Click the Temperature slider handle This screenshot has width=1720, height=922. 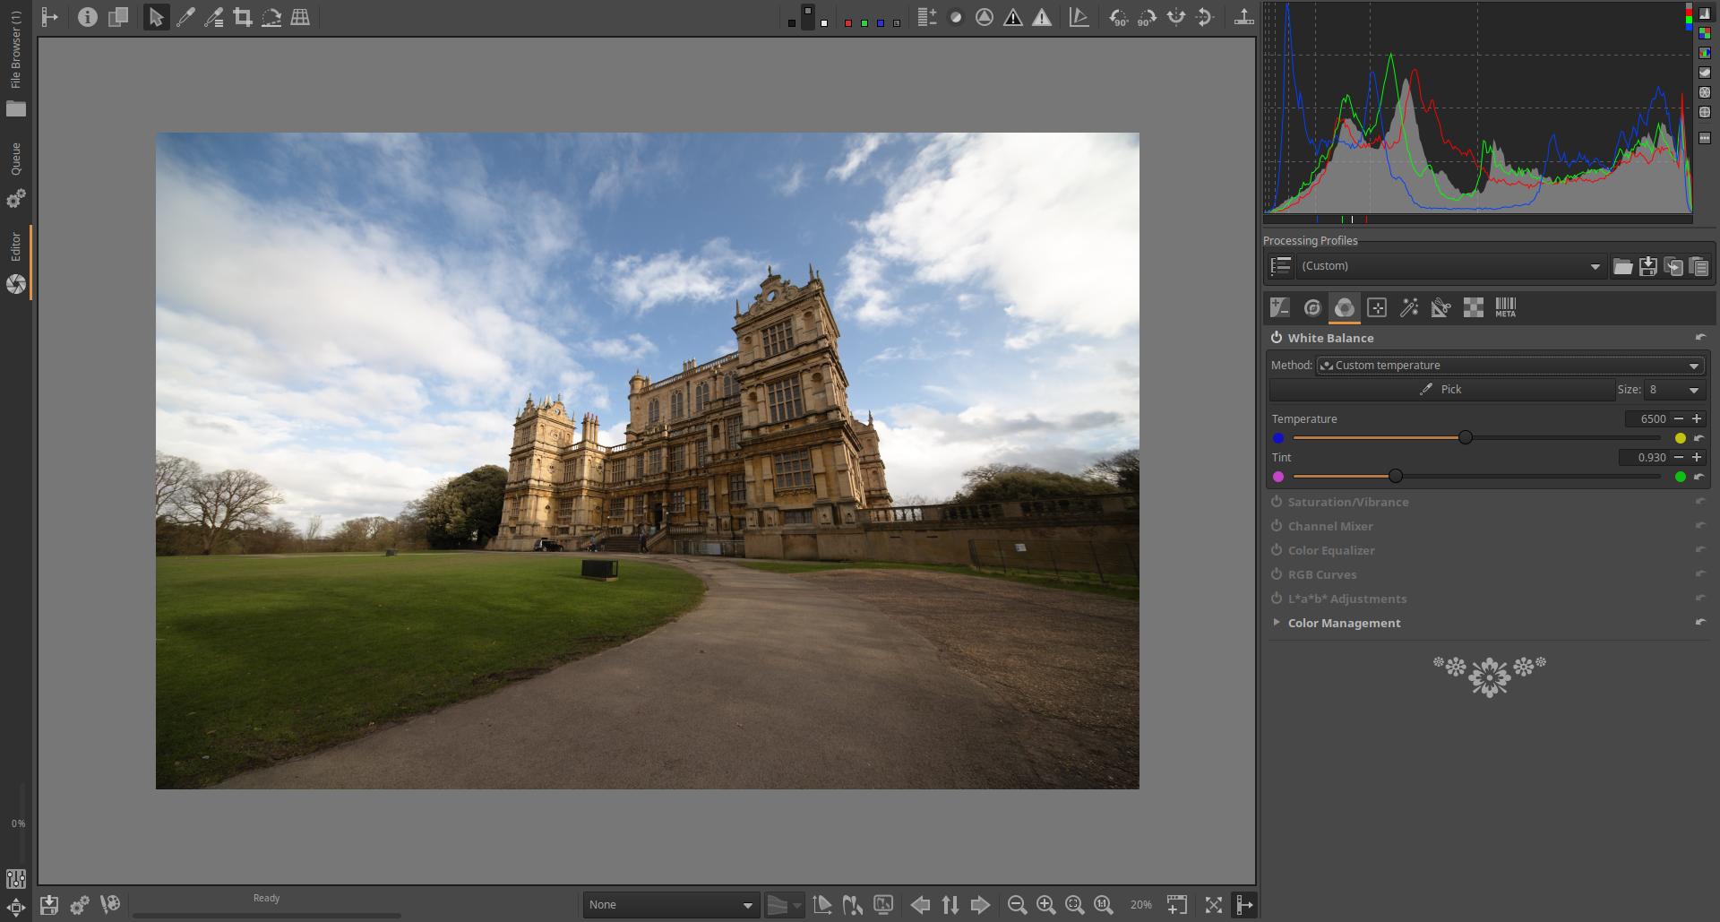pyautogui.click(x=1466, y=438)
